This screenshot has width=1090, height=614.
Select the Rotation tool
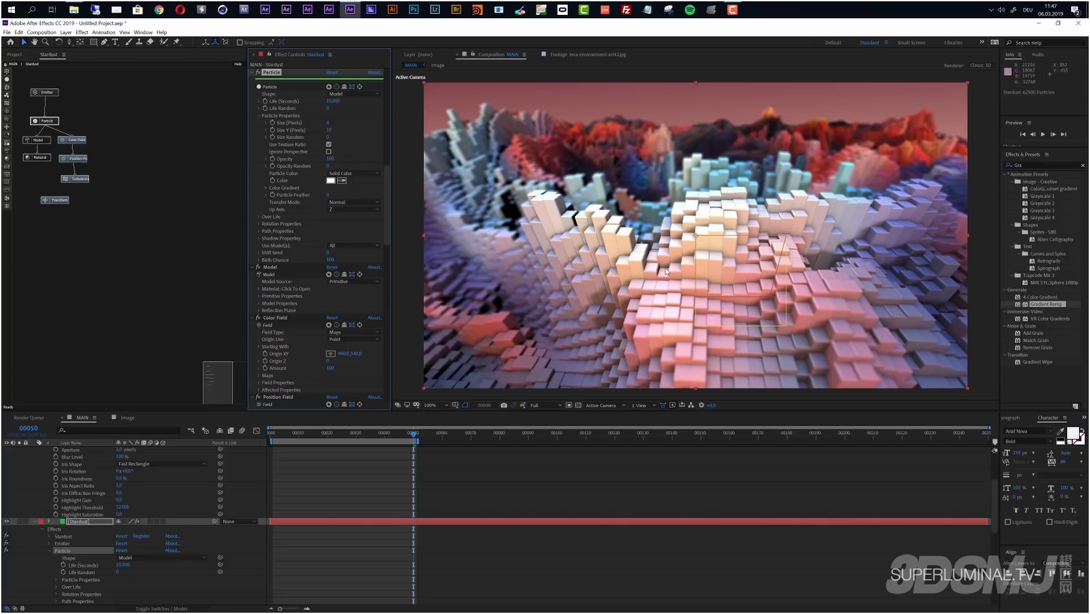59,42
